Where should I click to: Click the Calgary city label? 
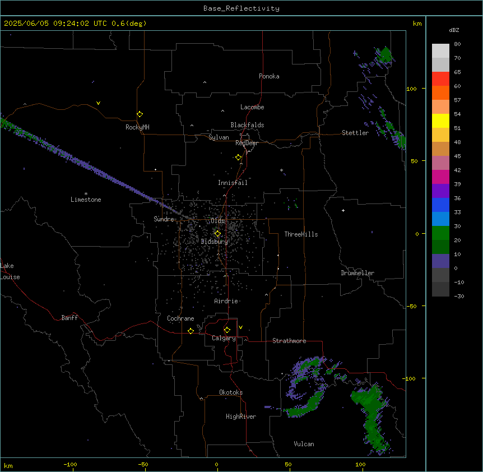click(x=224, y=338)
